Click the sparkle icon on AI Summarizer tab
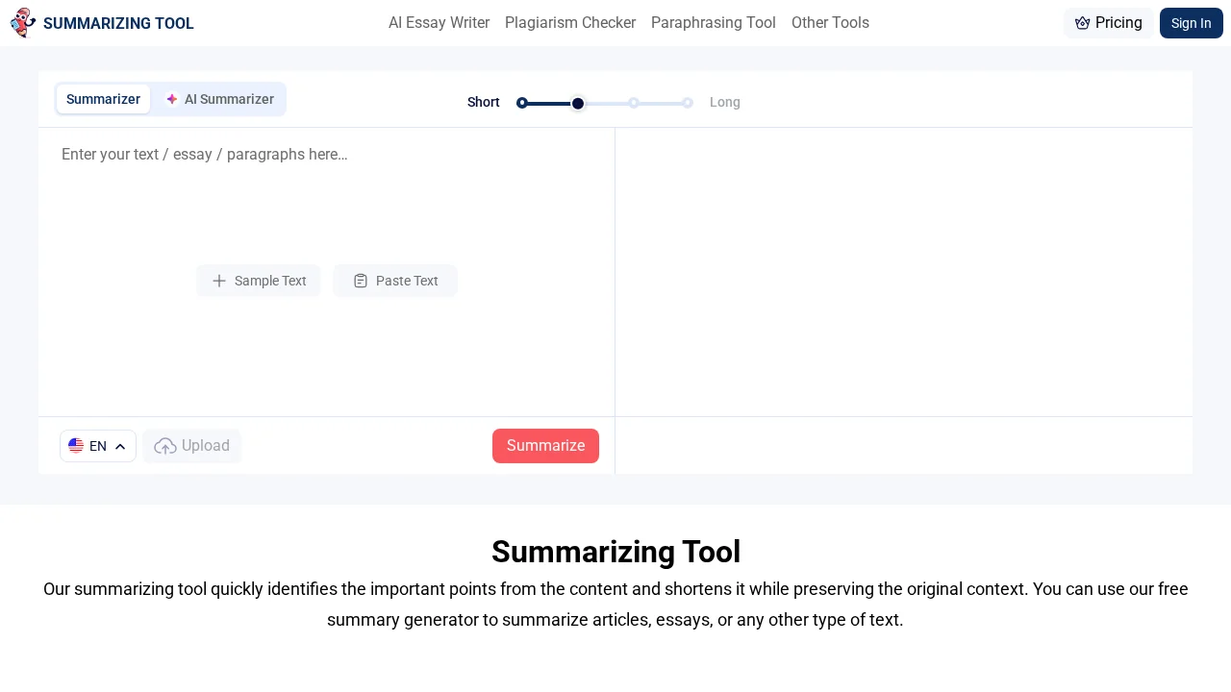1231x692 pixels. [172, 99]
